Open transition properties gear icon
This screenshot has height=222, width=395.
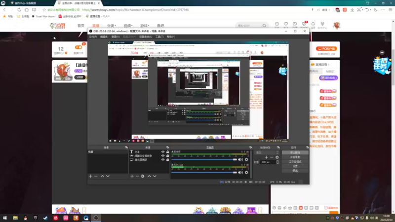(277, 157)
